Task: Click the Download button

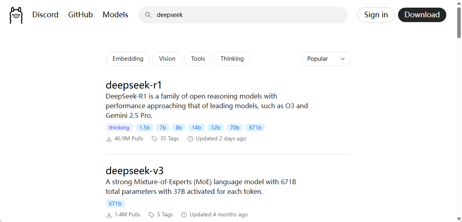Action: pyautogui.click(x=422, y=15)
